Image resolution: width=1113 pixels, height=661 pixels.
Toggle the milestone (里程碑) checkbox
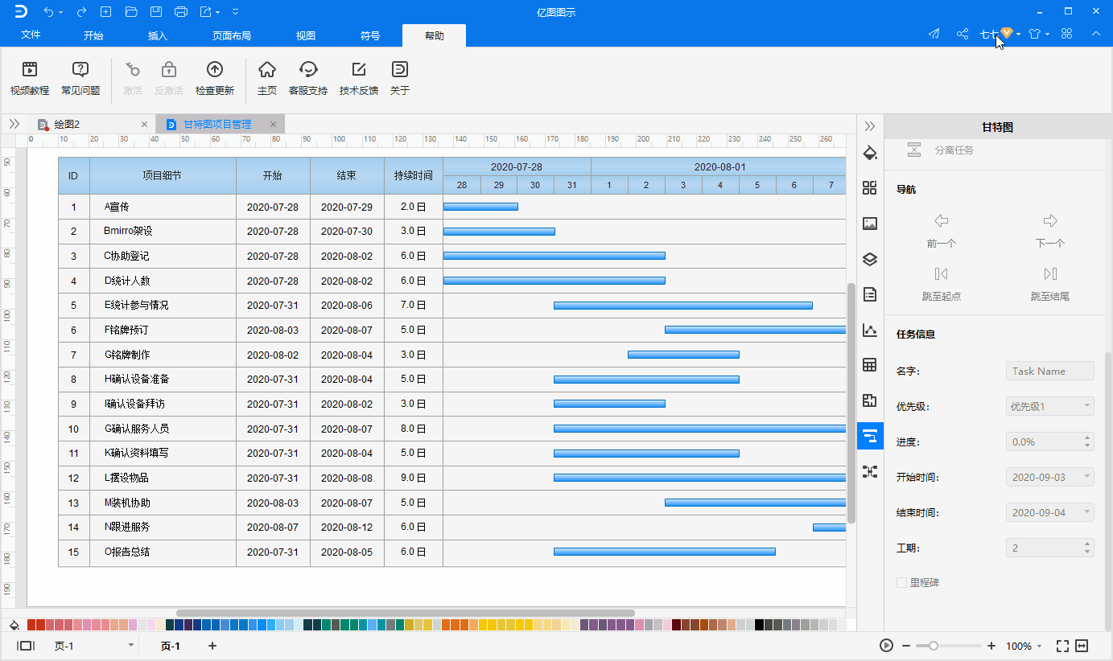pos(901,582)
